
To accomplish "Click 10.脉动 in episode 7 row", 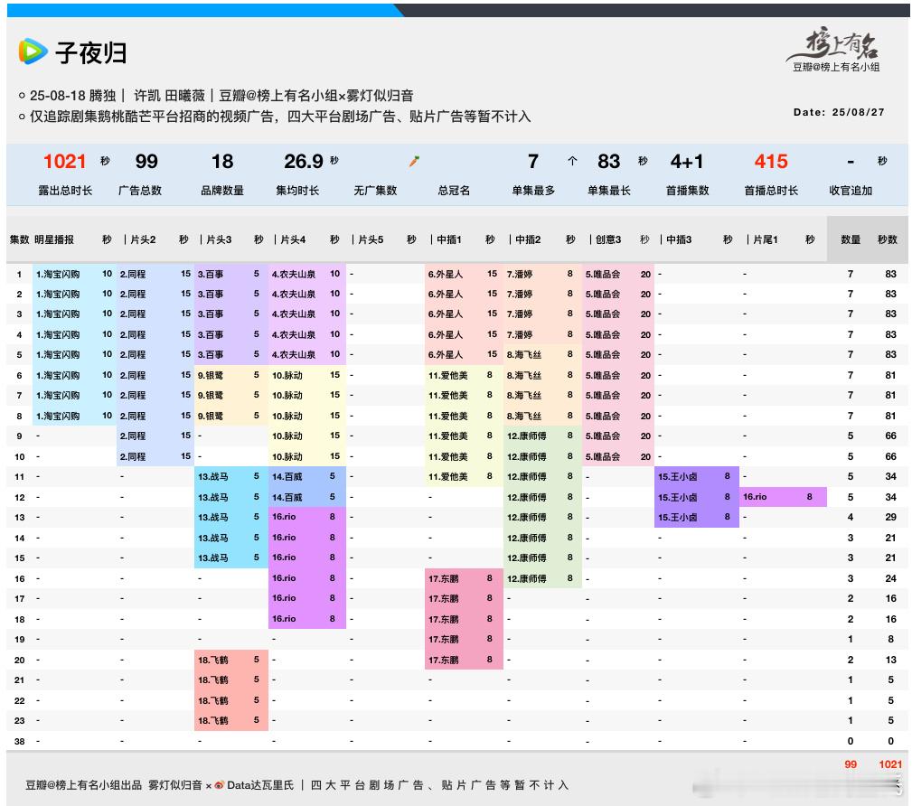I will (x=287, y=396).
